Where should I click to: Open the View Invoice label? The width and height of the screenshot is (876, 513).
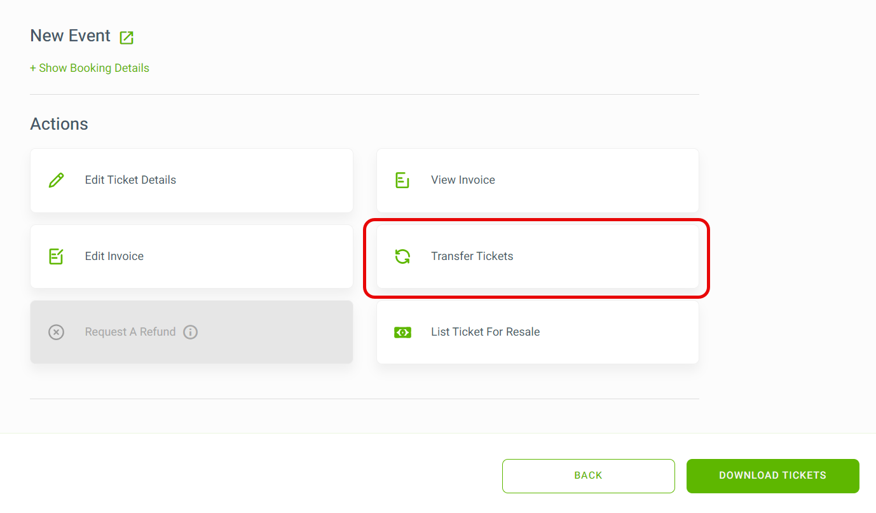coord(463,180)
